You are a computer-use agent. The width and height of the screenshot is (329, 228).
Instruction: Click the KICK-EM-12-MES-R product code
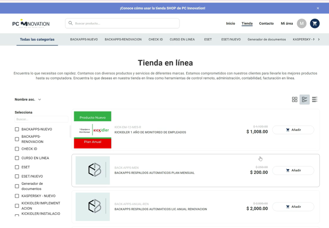[128, 127]
